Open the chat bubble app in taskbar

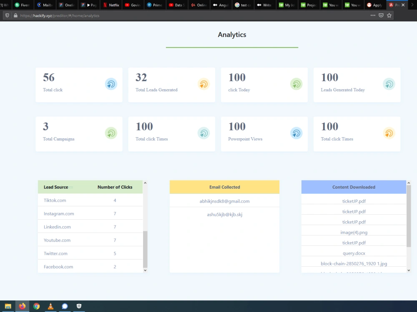coord(65,306)
